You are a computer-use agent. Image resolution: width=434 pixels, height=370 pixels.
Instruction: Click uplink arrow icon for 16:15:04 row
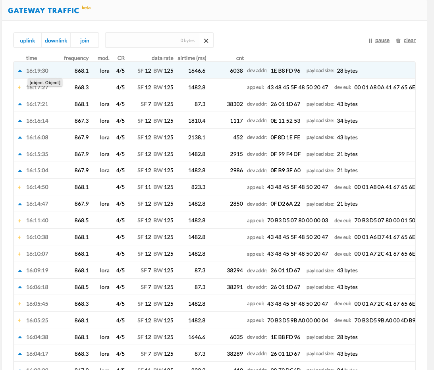tap(20, 171)
